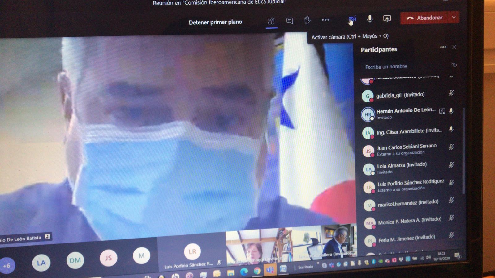The width and height of the screenshot is (495, 278).
Task: Open Participantes panel more options
Action: click(443, 47)
